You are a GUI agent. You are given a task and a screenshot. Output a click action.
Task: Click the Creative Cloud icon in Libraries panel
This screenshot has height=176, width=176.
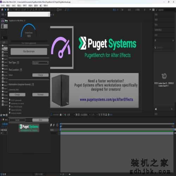tap(164, 76)
